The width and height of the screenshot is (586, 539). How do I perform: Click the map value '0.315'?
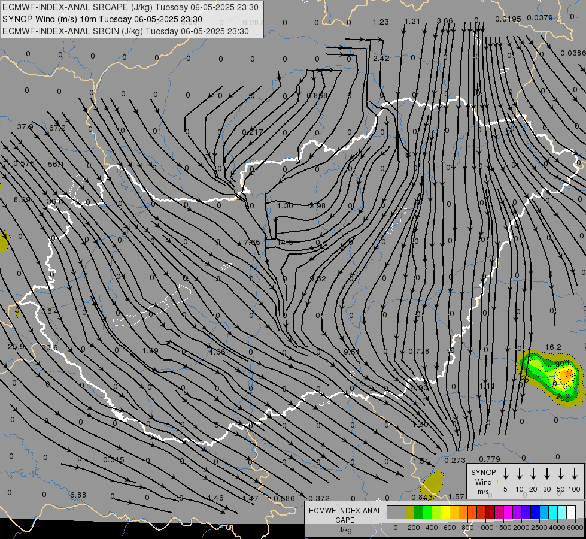pyautogui.click(x=114, y=460)
